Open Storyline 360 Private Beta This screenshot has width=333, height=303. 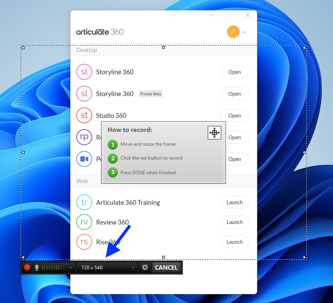234,94
